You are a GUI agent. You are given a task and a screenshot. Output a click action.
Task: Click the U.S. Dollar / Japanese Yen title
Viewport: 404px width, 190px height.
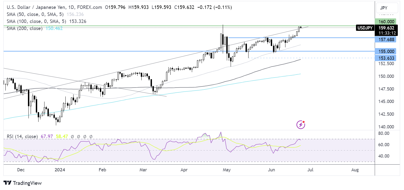click(36, 8)
